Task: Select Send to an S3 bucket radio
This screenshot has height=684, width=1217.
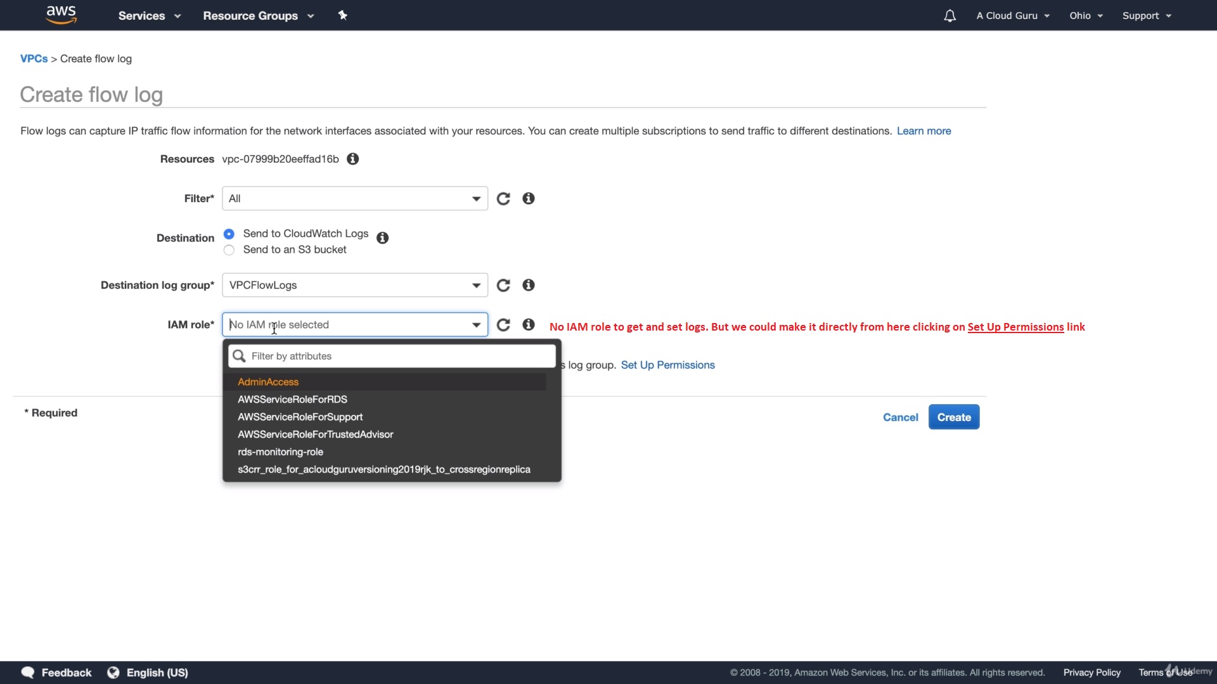Action: (229, 250)
